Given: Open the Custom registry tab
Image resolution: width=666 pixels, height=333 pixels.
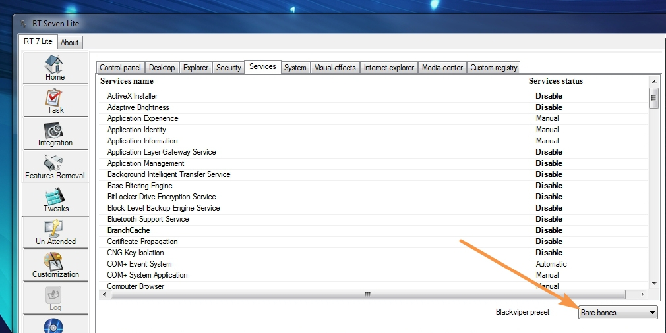Looking at the screenshot, I should click(493, 68).
